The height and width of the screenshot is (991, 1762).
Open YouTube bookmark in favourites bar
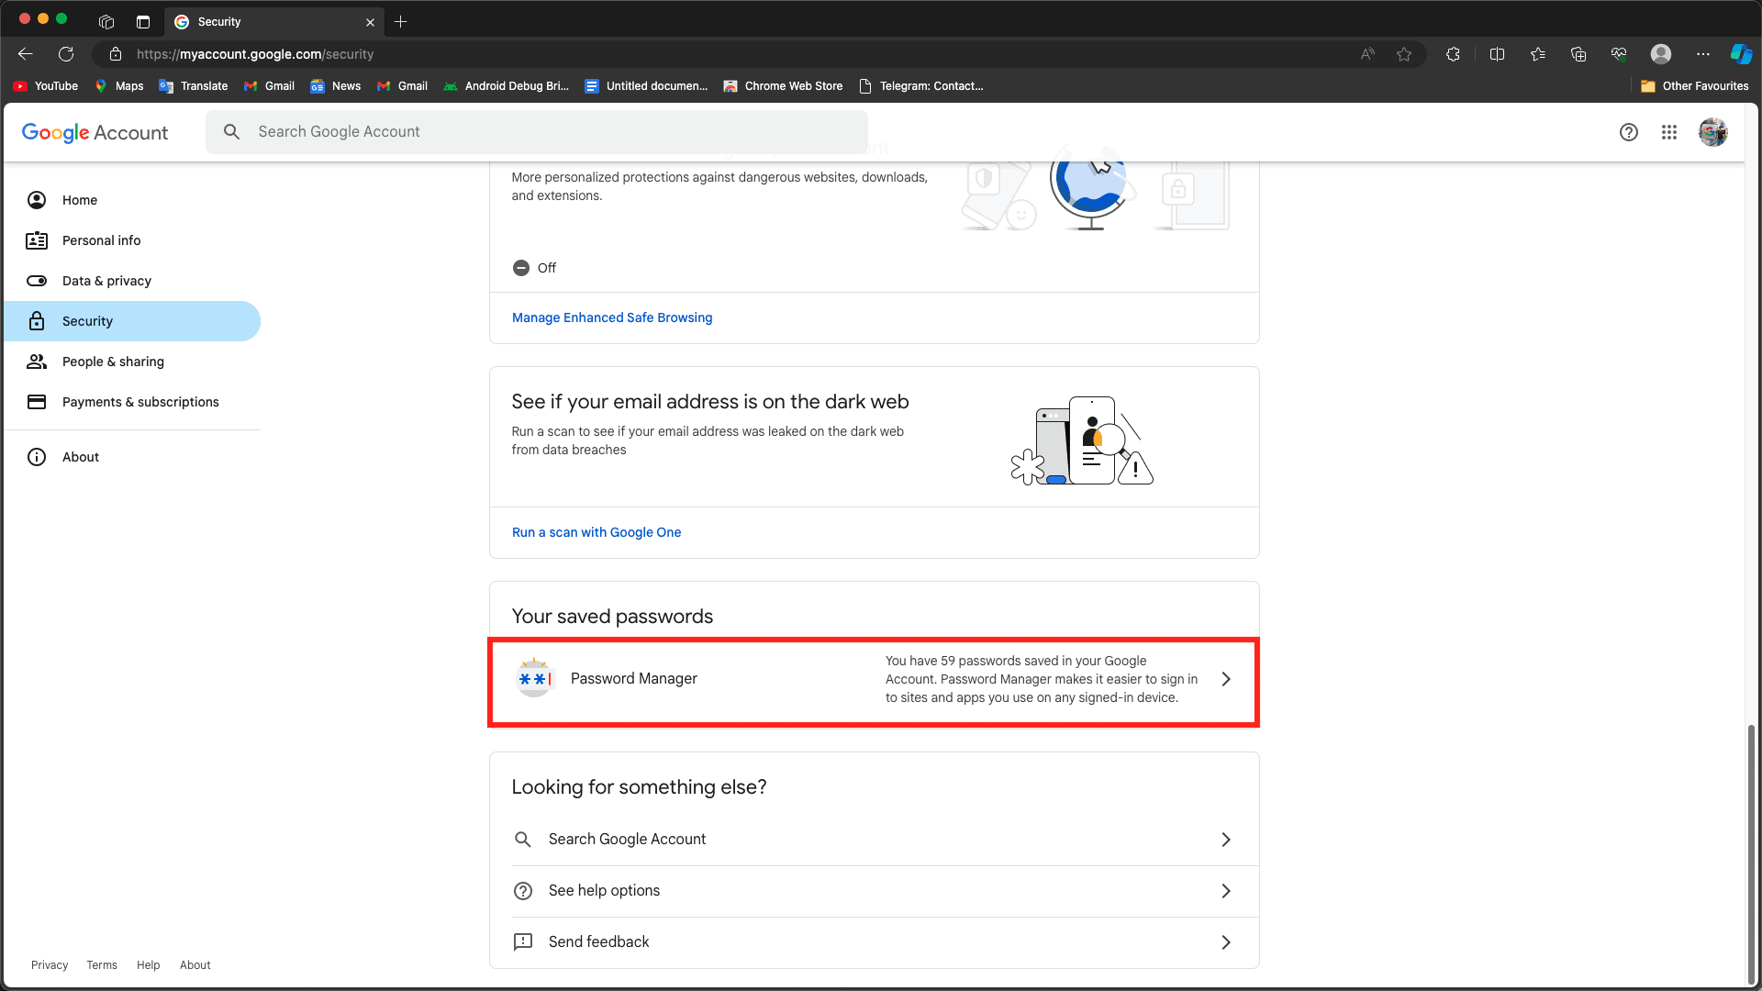46,86
